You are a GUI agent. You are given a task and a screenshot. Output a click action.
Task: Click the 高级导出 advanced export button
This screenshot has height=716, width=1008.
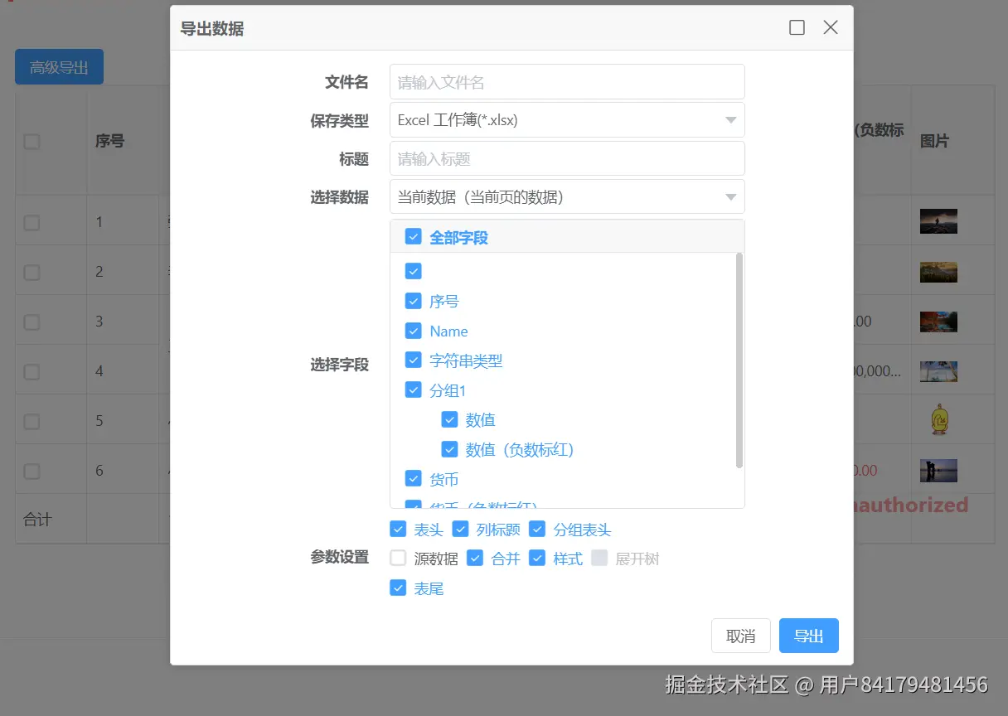(59, 67)
